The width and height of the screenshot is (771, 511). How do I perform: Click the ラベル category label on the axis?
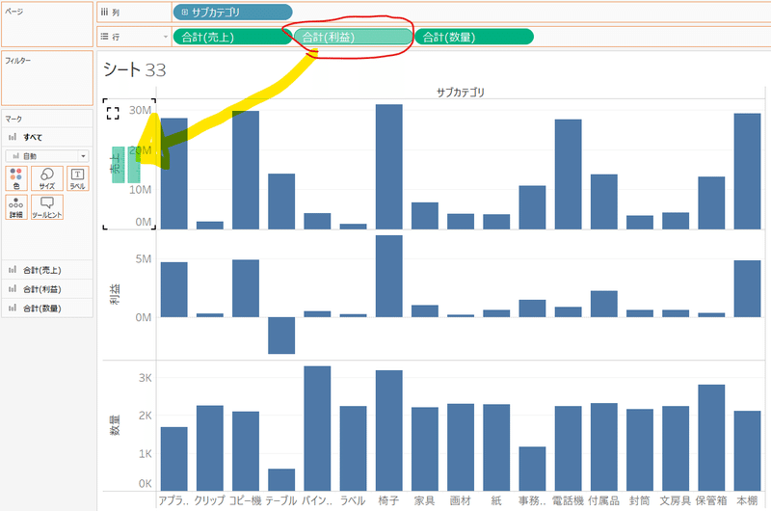353,500
